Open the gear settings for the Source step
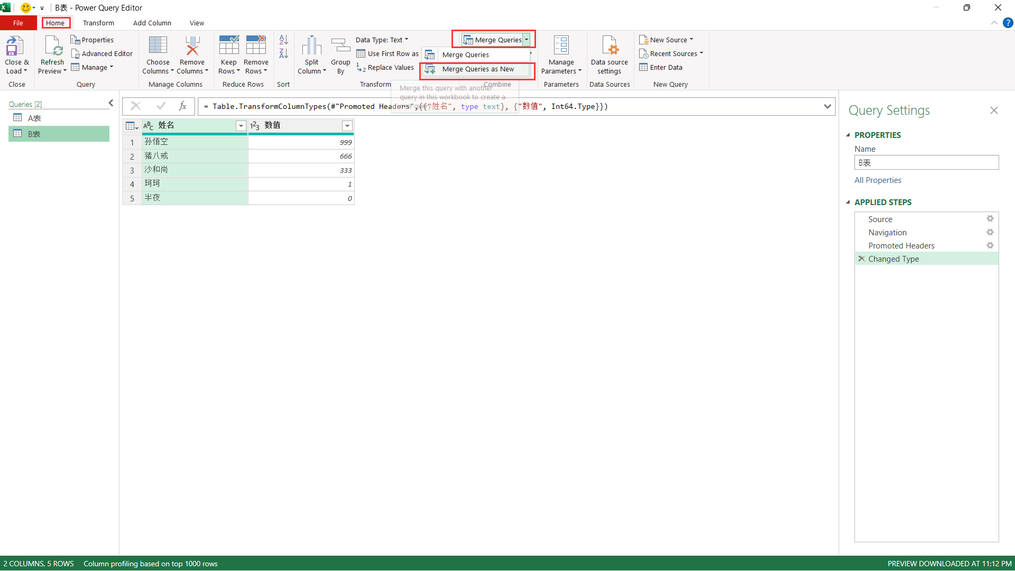The width and height of the screenshot is (1015, 571). click(x=990, y=219)
